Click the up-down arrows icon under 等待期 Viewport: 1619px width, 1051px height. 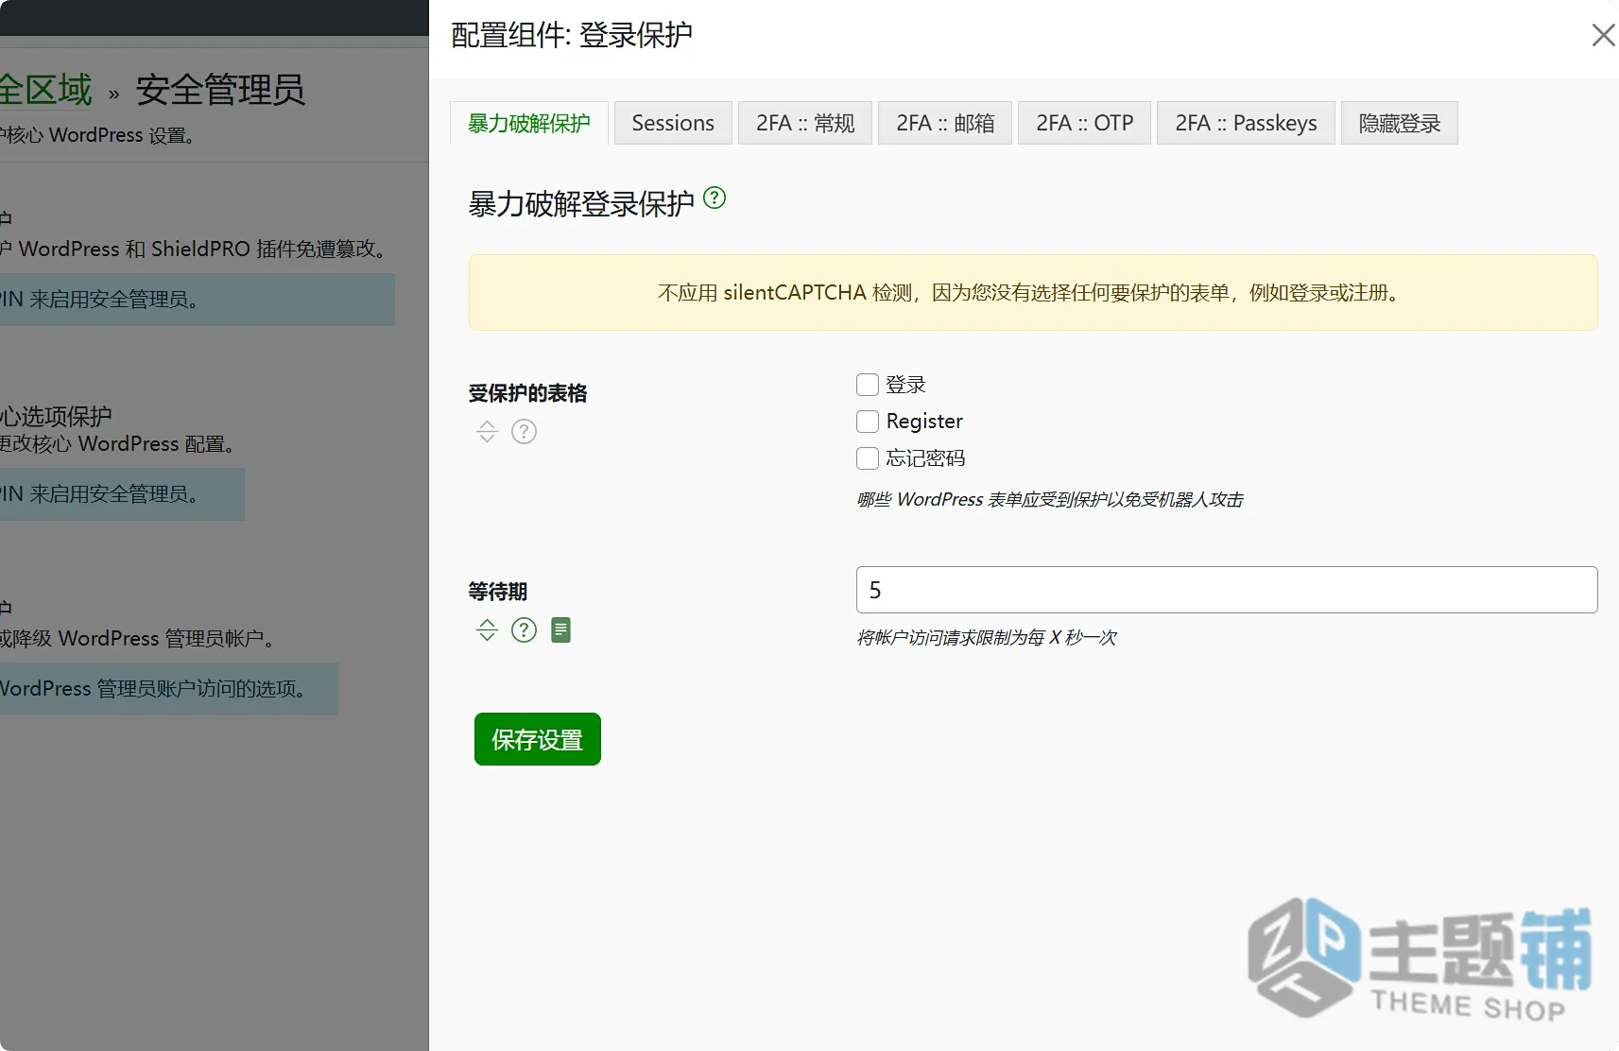pyautogui.click(x=487, y=630)
